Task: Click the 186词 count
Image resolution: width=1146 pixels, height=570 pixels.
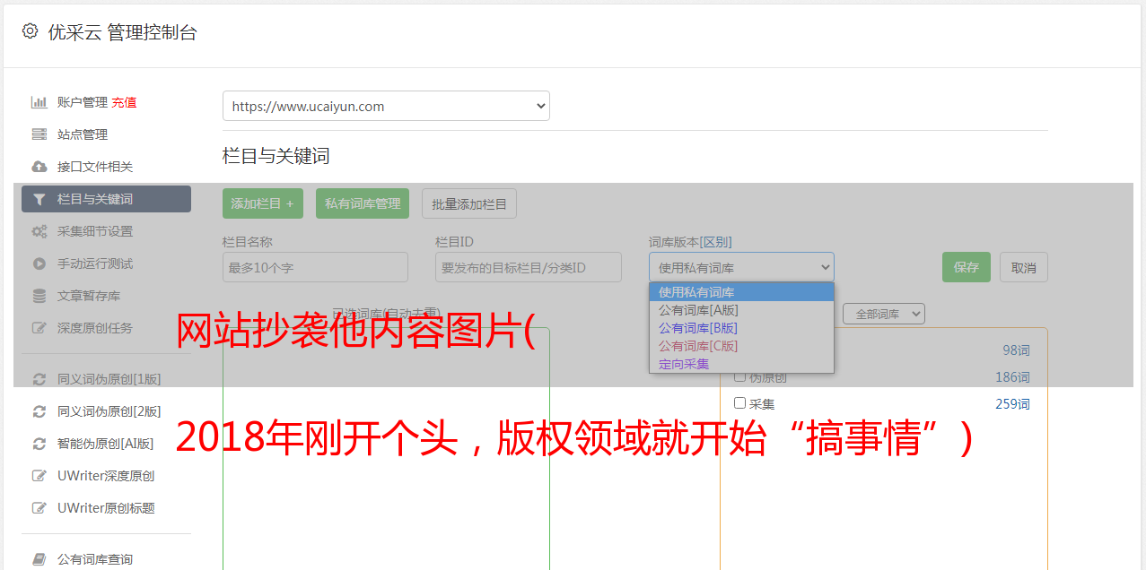Action: pos(1012,377)
